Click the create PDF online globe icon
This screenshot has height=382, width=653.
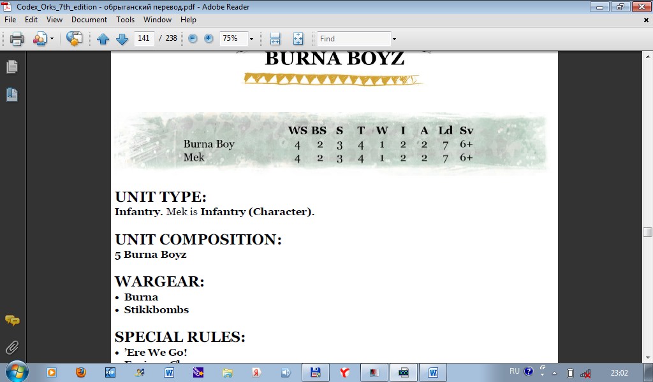(x=74, y=39)
